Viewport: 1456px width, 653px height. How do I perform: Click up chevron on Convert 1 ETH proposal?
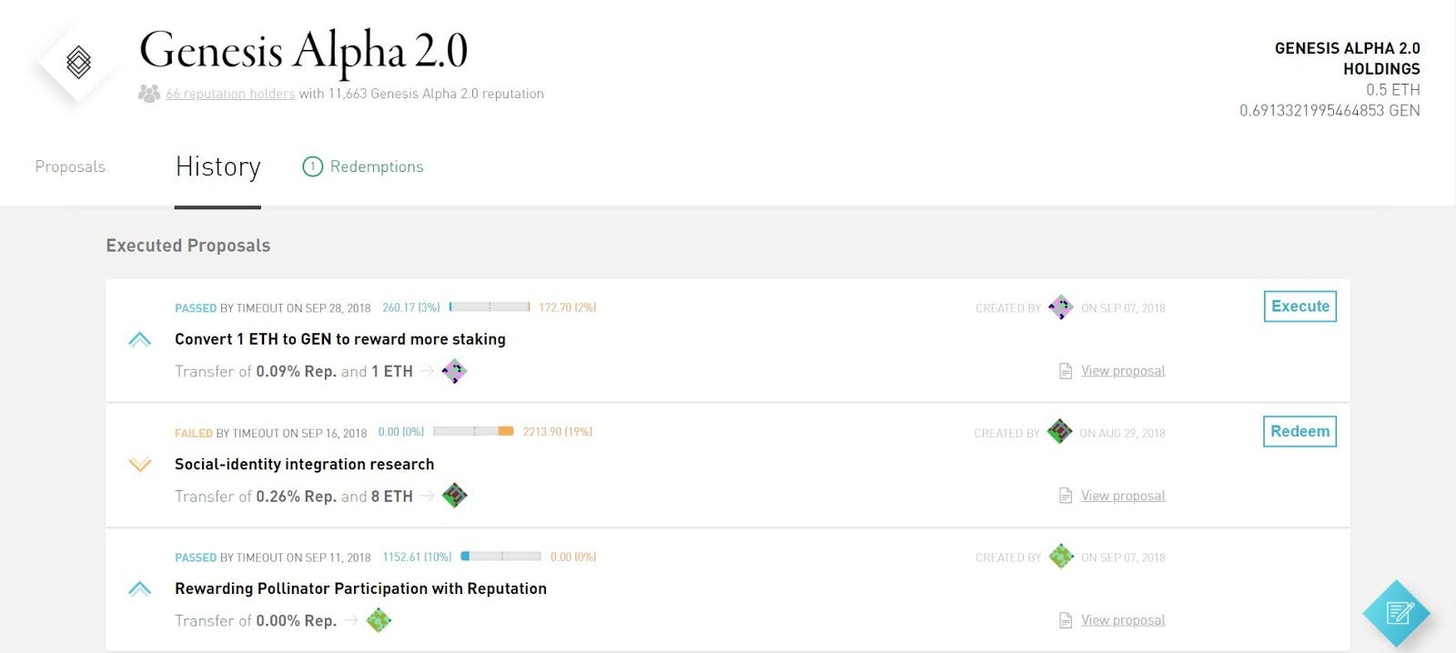tap(139, 340)
